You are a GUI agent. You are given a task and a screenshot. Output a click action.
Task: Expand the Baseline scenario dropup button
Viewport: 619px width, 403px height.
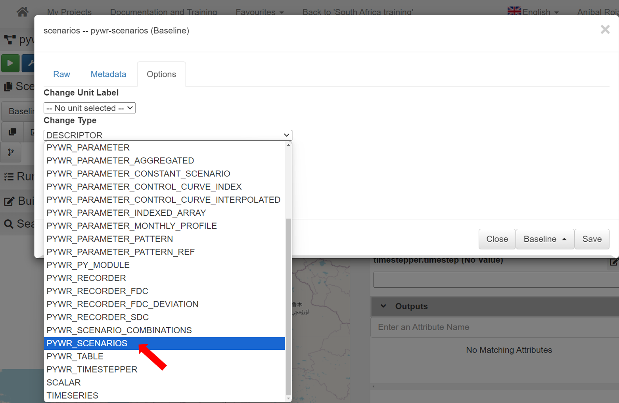click(544, 239)
